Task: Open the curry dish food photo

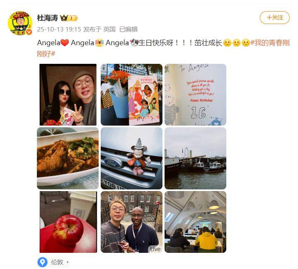Action: (x=68, y=158)
